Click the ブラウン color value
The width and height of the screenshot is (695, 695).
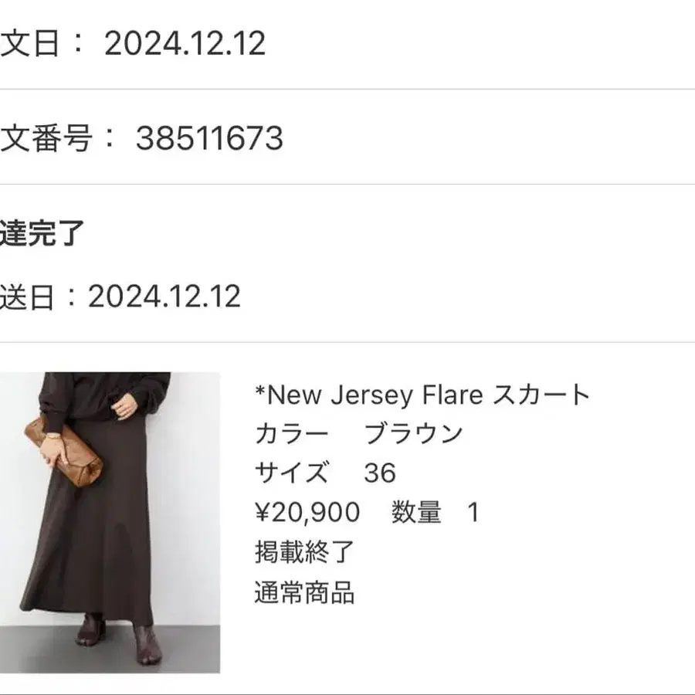(x=413, y=433)
